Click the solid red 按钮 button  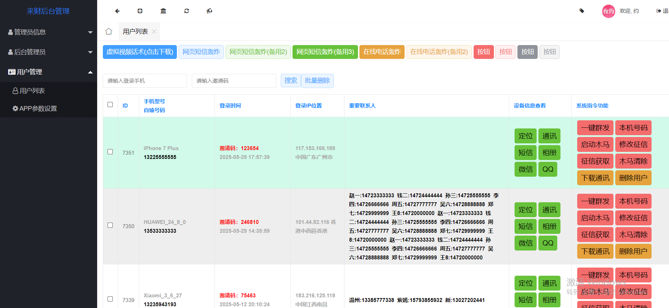(x=484, y=52)
